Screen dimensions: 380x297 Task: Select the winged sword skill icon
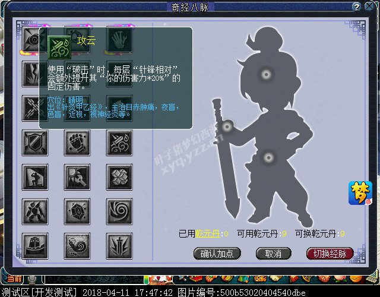[x=119, y=246]
